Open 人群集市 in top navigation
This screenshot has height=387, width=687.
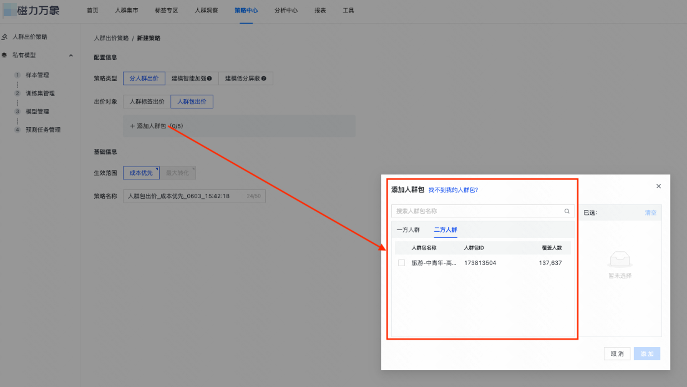(x=126, y=11)
